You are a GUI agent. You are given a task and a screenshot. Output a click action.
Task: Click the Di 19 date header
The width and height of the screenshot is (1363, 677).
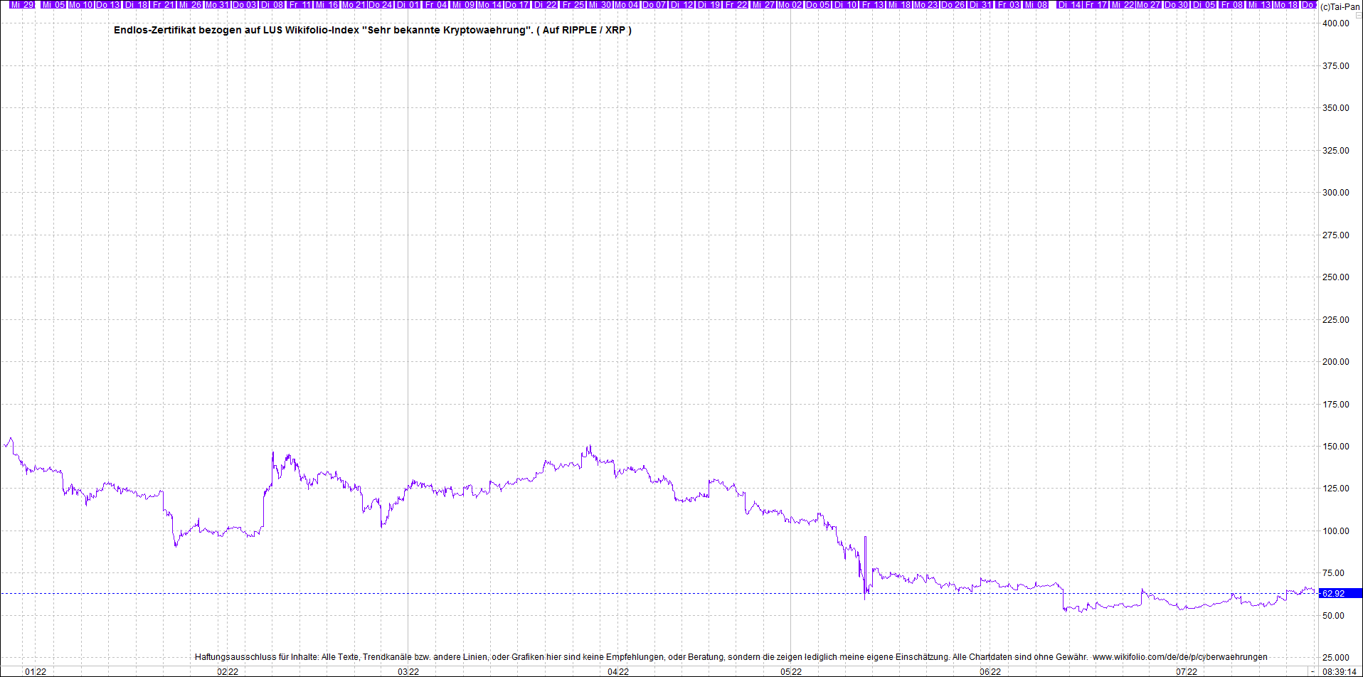point(709,5)
